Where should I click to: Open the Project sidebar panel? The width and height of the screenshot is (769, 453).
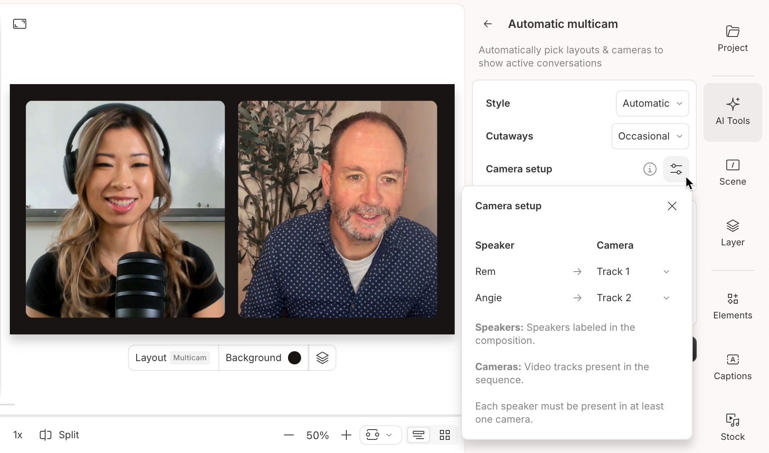pyautogui.click(x=732, y=39)
